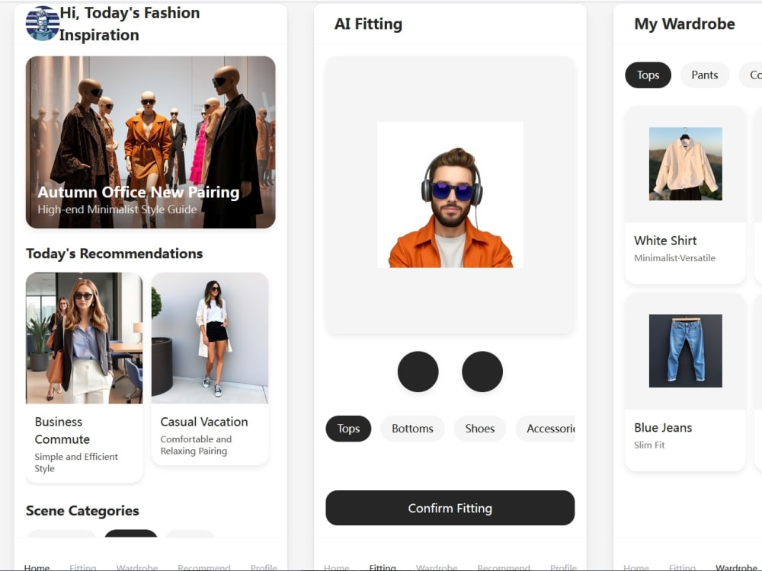Click the left black circular button under the avatar

coord(418,372)
